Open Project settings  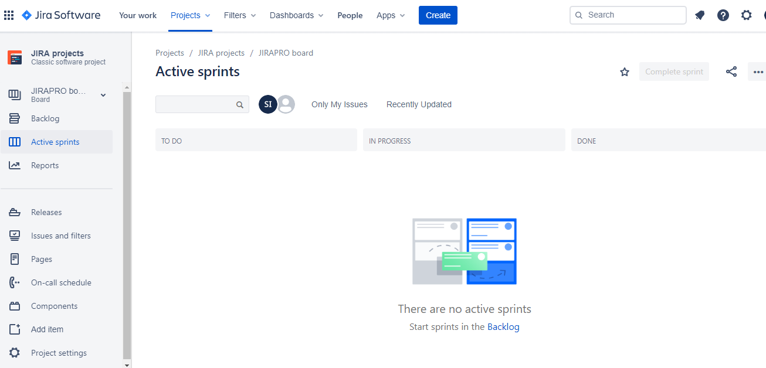(x=59, y=352)
